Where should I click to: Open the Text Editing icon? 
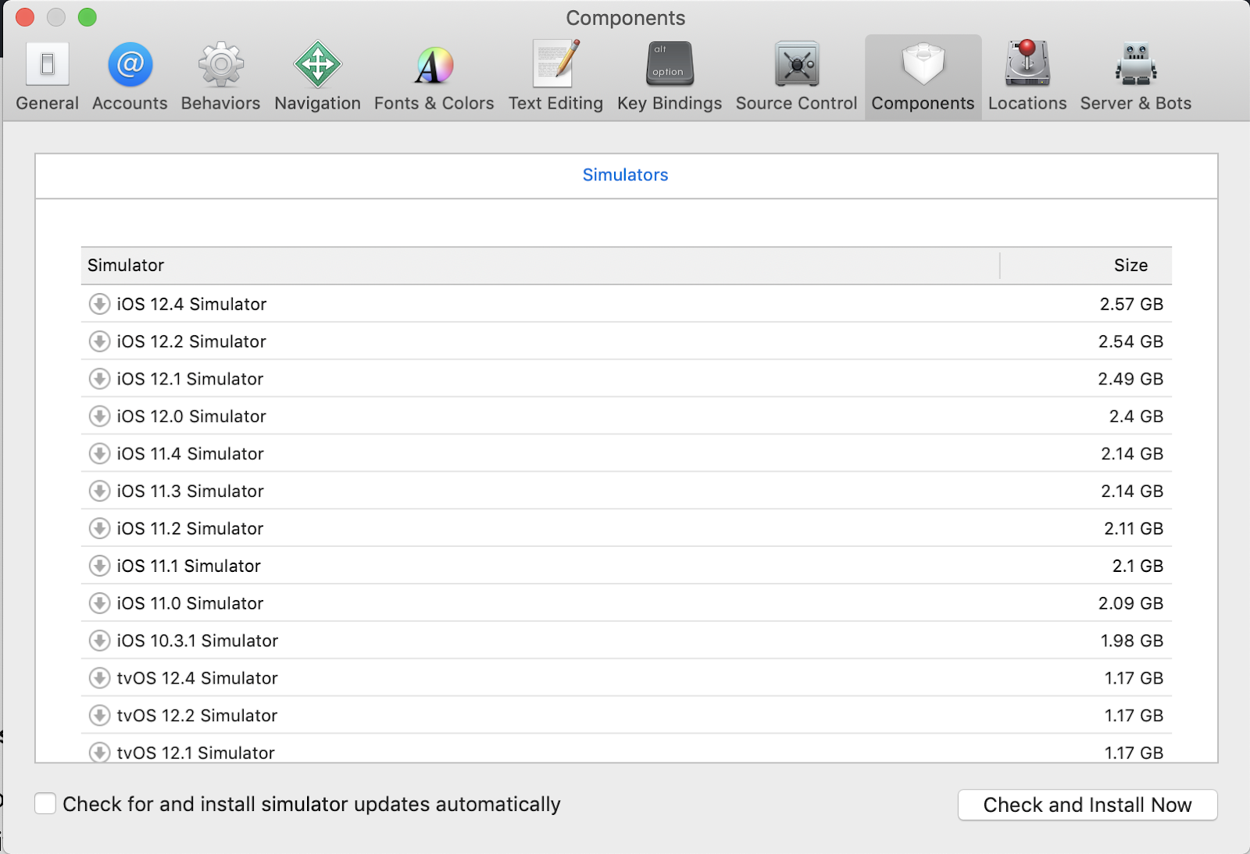[555, 63]
